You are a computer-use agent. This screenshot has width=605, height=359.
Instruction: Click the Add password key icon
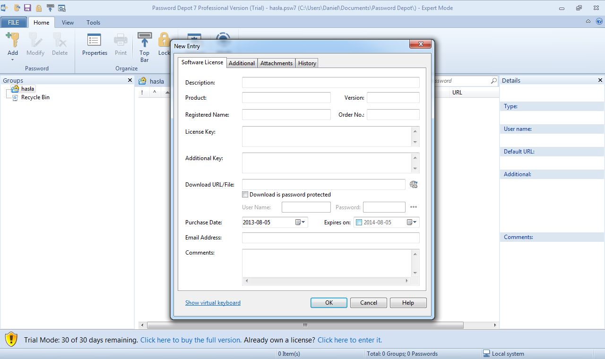(13, 40)
